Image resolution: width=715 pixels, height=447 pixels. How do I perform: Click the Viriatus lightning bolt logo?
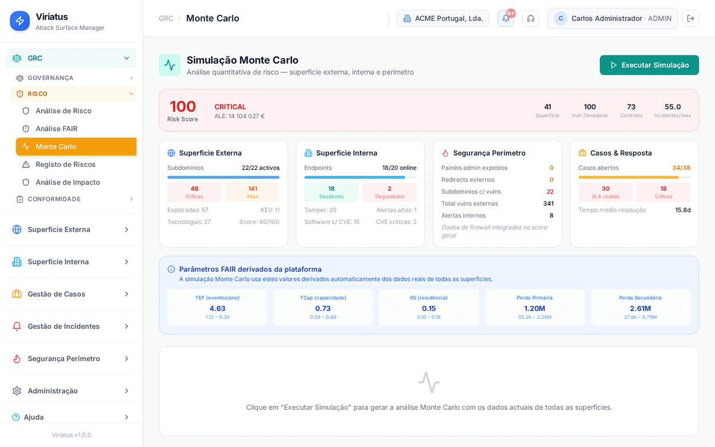(x=20, y=21)
